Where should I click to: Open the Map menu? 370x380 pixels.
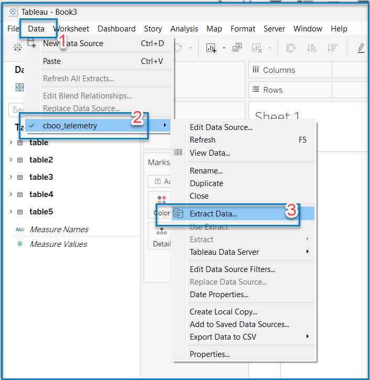(x=214, y=29)
